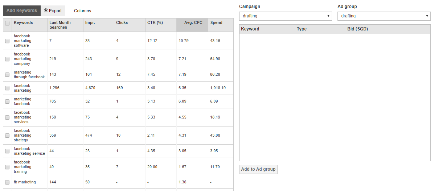Screen dimensions: 434x191
Task: Click the 705 last month searches value
Action: pyautogui.click(x=53, y=101)
